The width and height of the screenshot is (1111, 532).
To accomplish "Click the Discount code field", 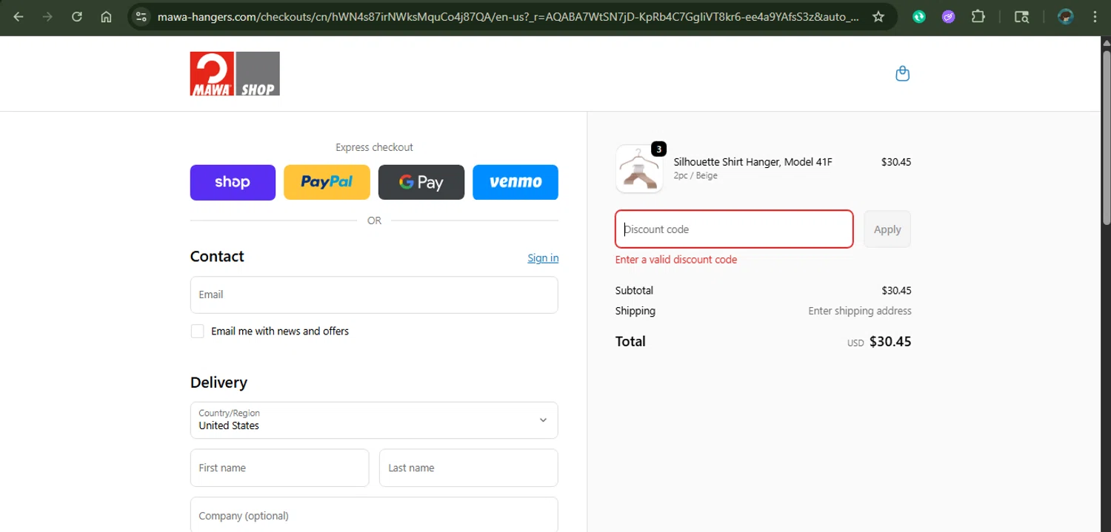I will pyautogui.click(x=734, y=229).
